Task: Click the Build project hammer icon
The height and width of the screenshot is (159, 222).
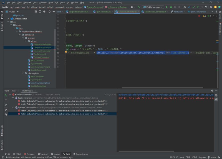Action: pos(138,7)
